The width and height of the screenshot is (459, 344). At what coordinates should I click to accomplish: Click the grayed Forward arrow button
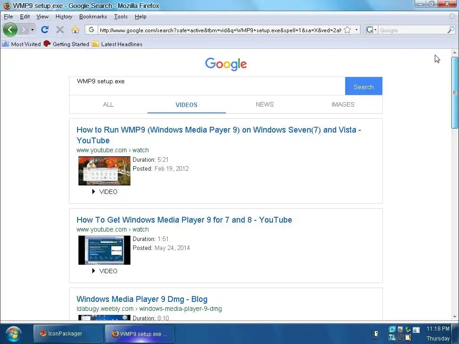click(x=24, y=30)
